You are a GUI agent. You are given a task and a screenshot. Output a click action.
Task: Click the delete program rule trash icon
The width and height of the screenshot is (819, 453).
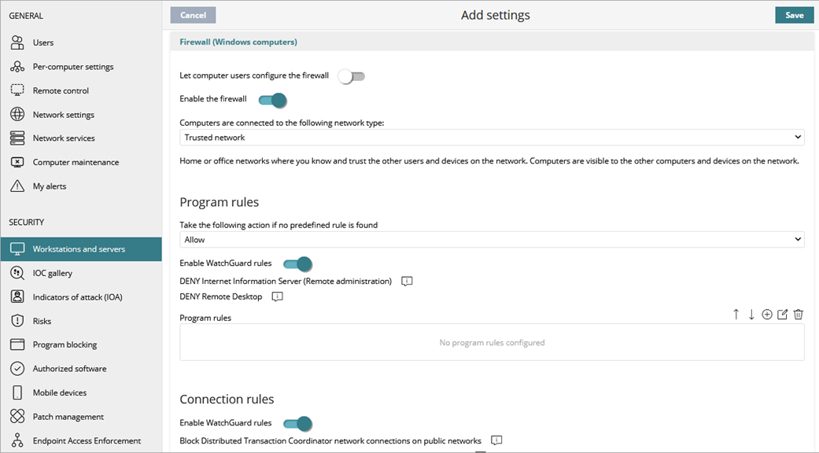pyautogui.click(x=798, y=314)
